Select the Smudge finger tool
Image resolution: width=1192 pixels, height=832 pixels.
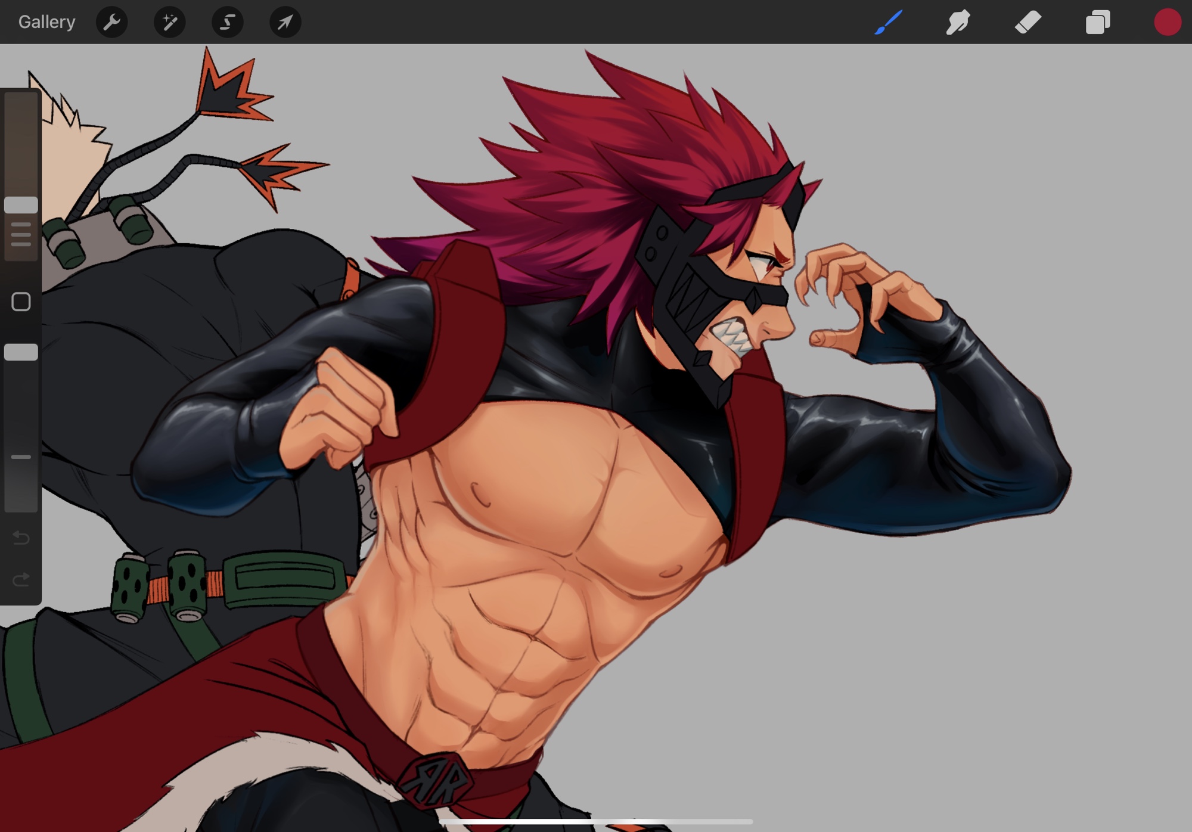pyautogui.click(x=958, y=23)
